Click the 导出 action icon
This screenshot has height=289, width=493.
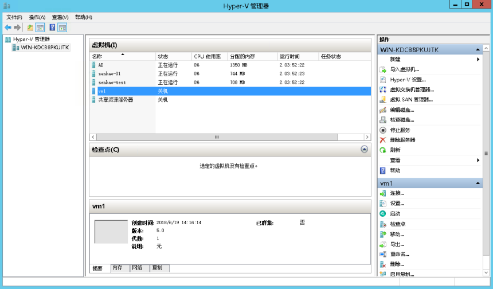click(382, 244)
